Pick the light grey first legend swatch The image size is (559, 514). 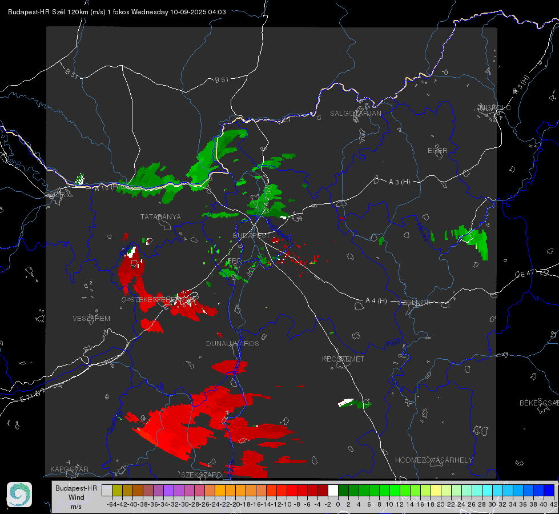[107, 490]
